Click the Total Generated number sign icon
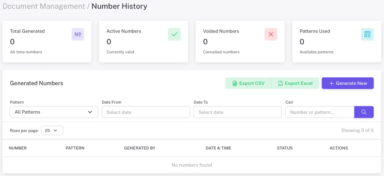Image resolution: width=384 pixels, height=176 pixels. pos(78,34)
